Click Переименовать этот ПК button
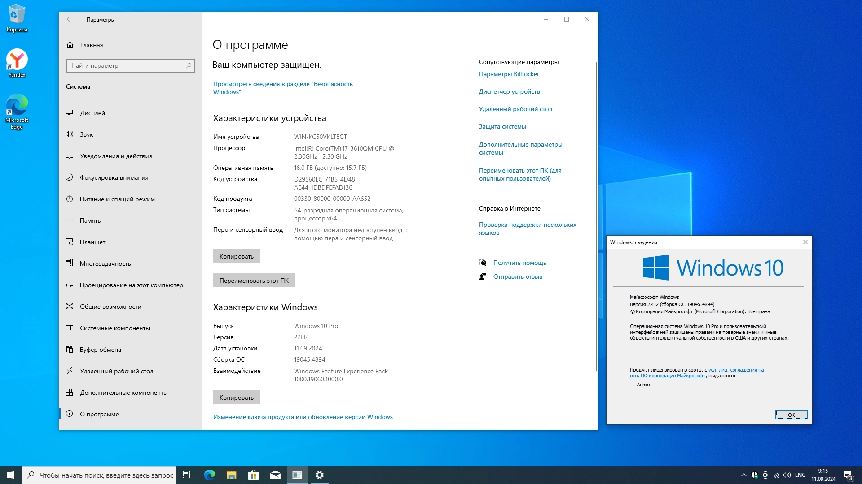Screen dimensions: 862x484 click(254, 281)
